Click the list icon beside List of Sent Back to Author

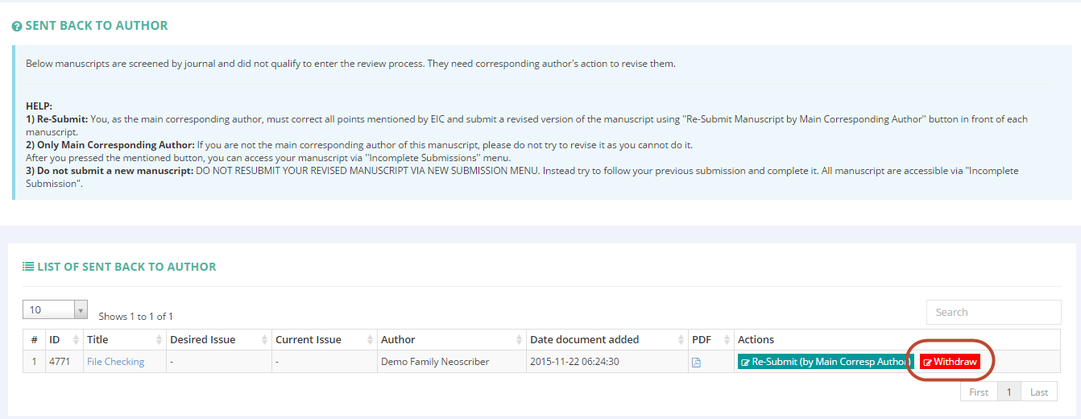click(x=28, y=267)
